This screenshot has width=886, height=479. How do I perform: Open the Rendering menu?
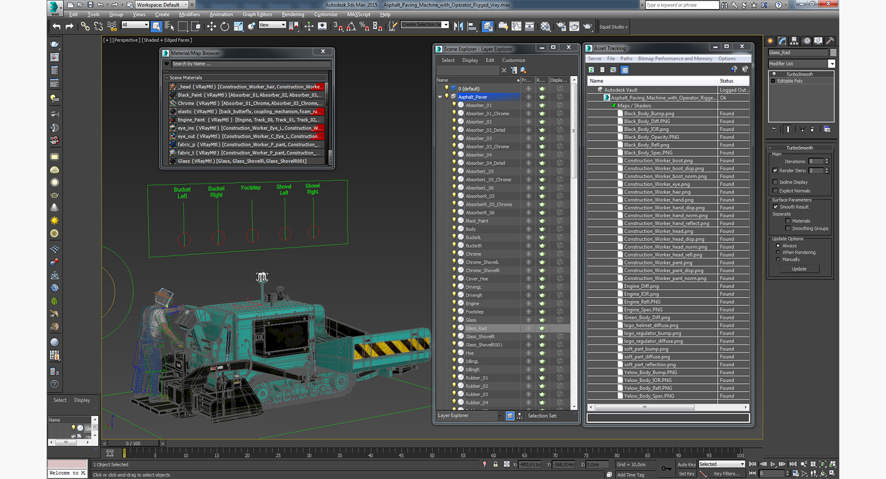[293, 14]
